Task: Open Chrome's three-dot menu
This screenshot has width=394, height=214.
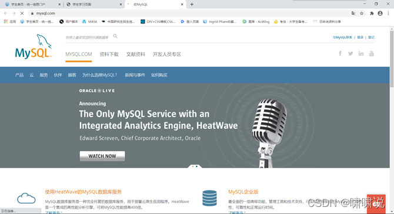Action: pyautogui.click(x=389, y=14)
